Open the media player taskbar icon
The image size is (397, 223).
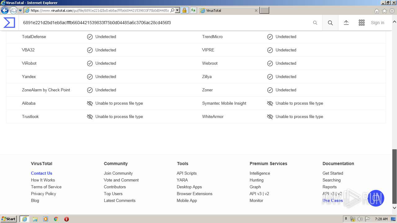[x=46, y=219]
